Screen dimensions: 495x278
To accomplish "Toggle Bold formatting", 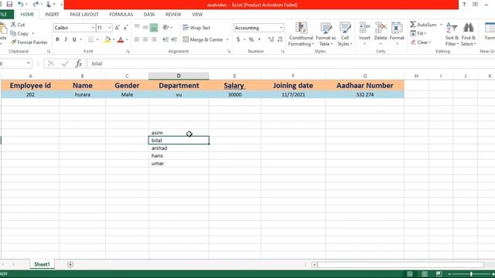I will tap(57, 39).
